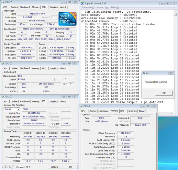
Task: Open Help menu in Super PI
Action: pos(115,7)
